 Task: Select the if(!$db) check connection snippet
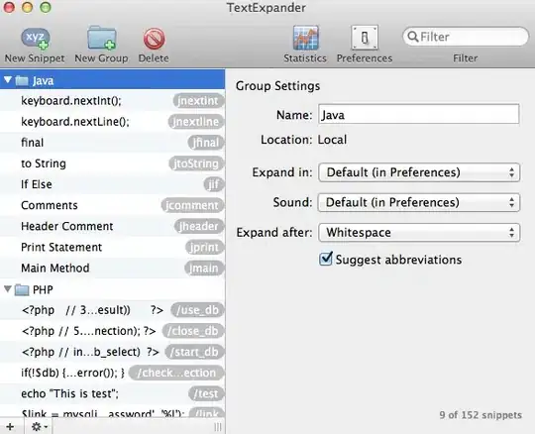pyautogui.click(x=113, y=373)
